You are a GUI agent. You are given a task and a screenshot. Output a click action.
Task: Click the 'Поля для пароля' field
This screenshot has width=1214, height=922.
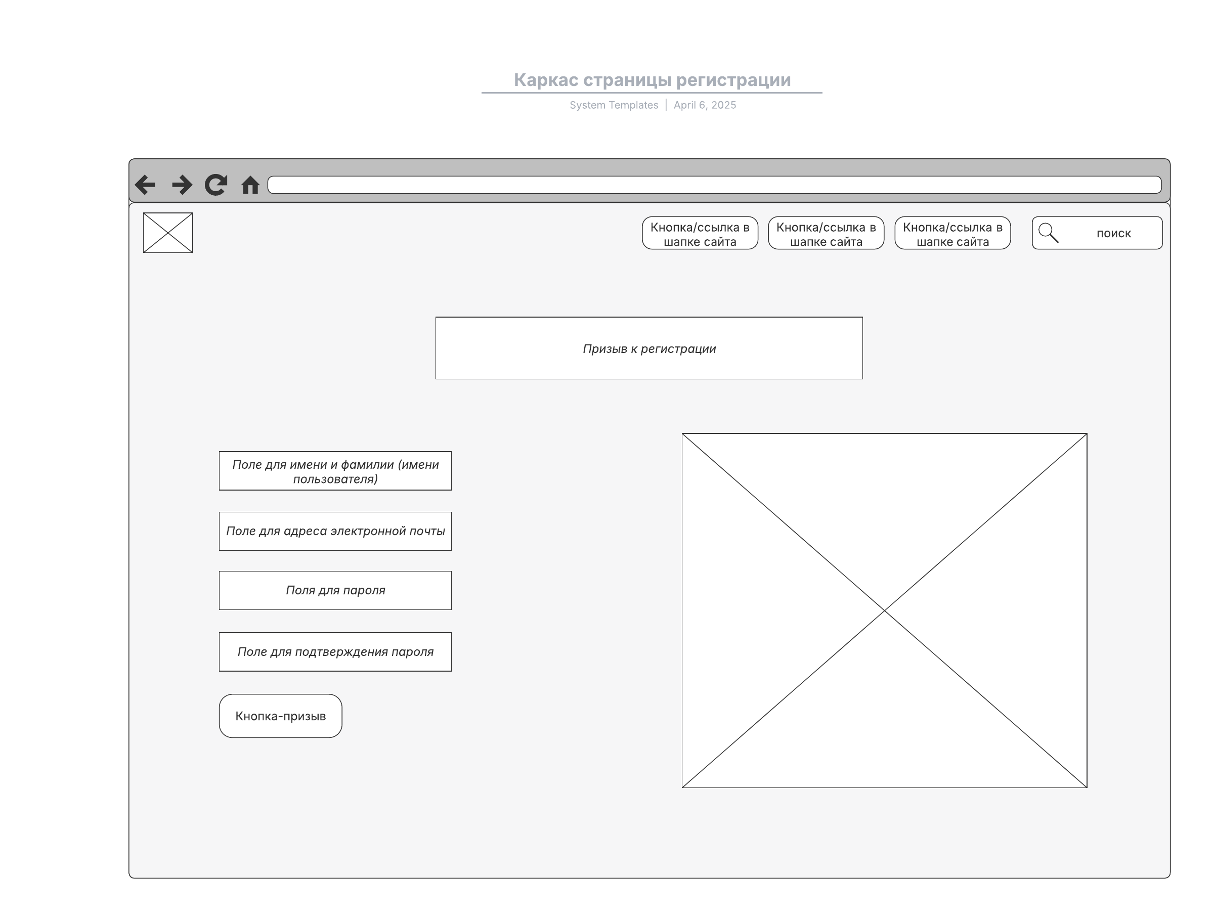click(x=335, y=591)
